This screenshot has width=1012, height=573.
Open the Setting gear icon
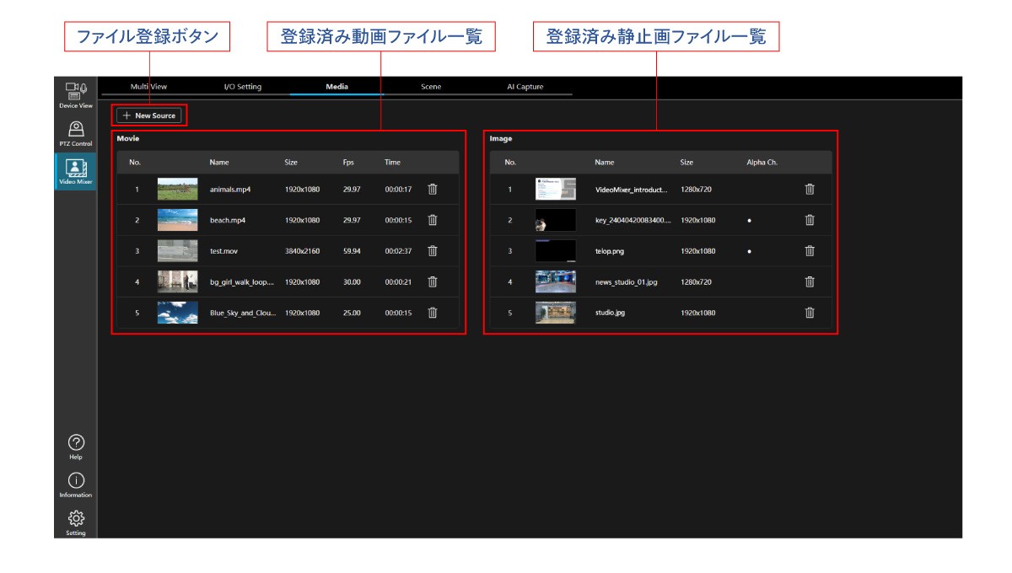click(x=76, y=521)
